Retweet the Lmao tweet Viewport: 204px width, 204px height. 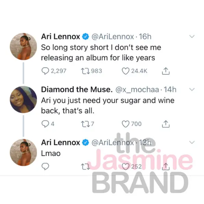tap(85, 167)
